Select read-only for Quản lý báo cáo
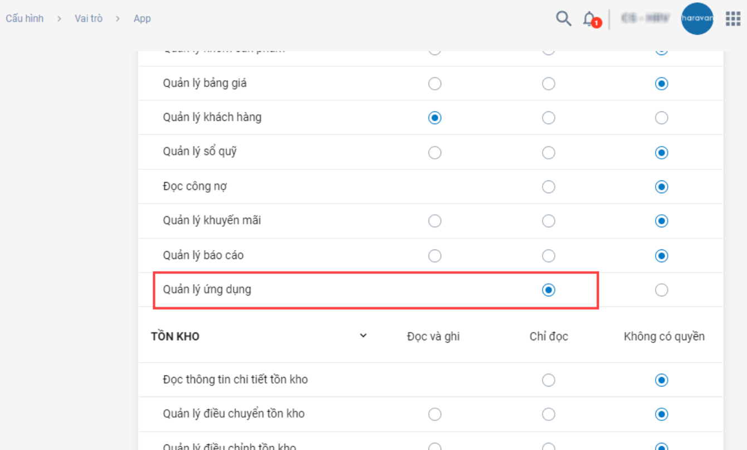 pyautogui.click(x=549, y=256)
